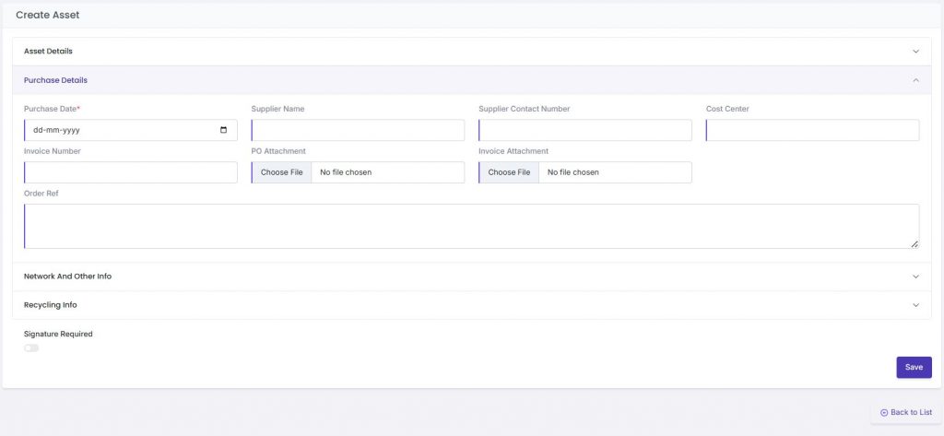944x436 pixels.
Task: Open the Purchase Date calendar picker icon
Action: [223, 130]
